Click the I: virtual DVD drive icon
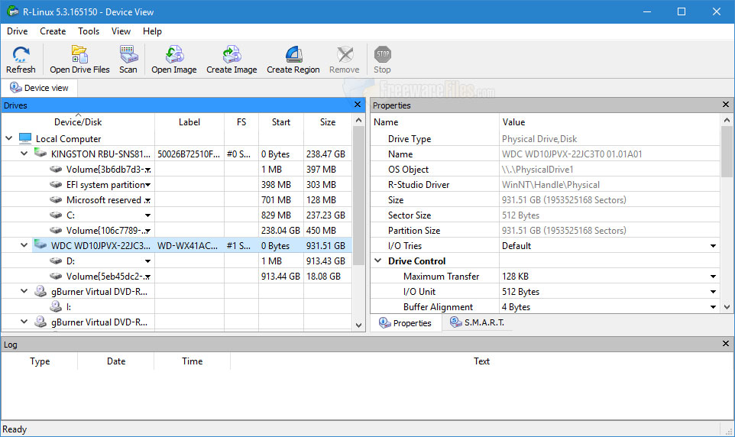This screenshot has height=437, width=735. click(x=56, y=306)
